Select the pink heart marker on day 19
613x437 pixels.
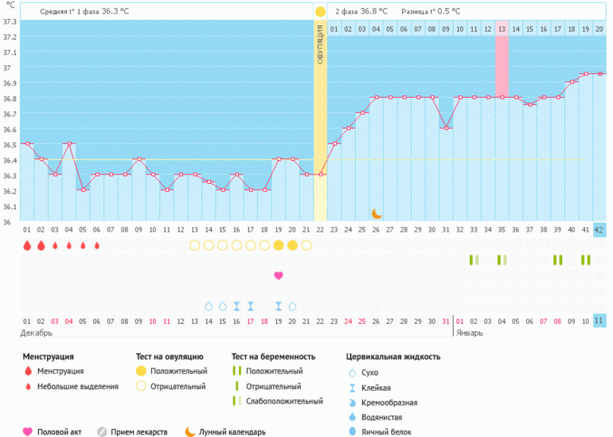pos(278,275)
